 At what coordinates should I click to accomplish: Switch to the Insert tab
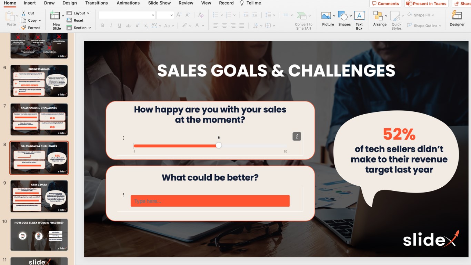pyautogui.click(x=30, y=3)
